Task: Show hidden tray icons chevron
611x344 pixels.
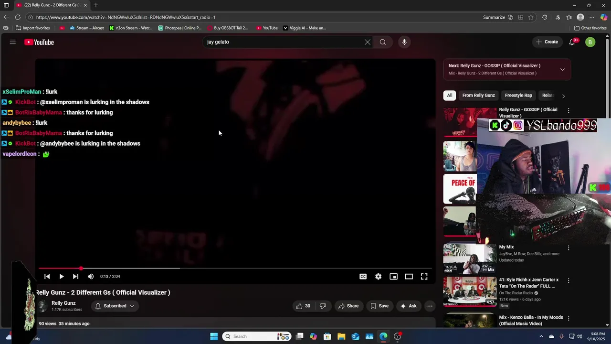Action: pyautogui.click(x=541, y=336)
